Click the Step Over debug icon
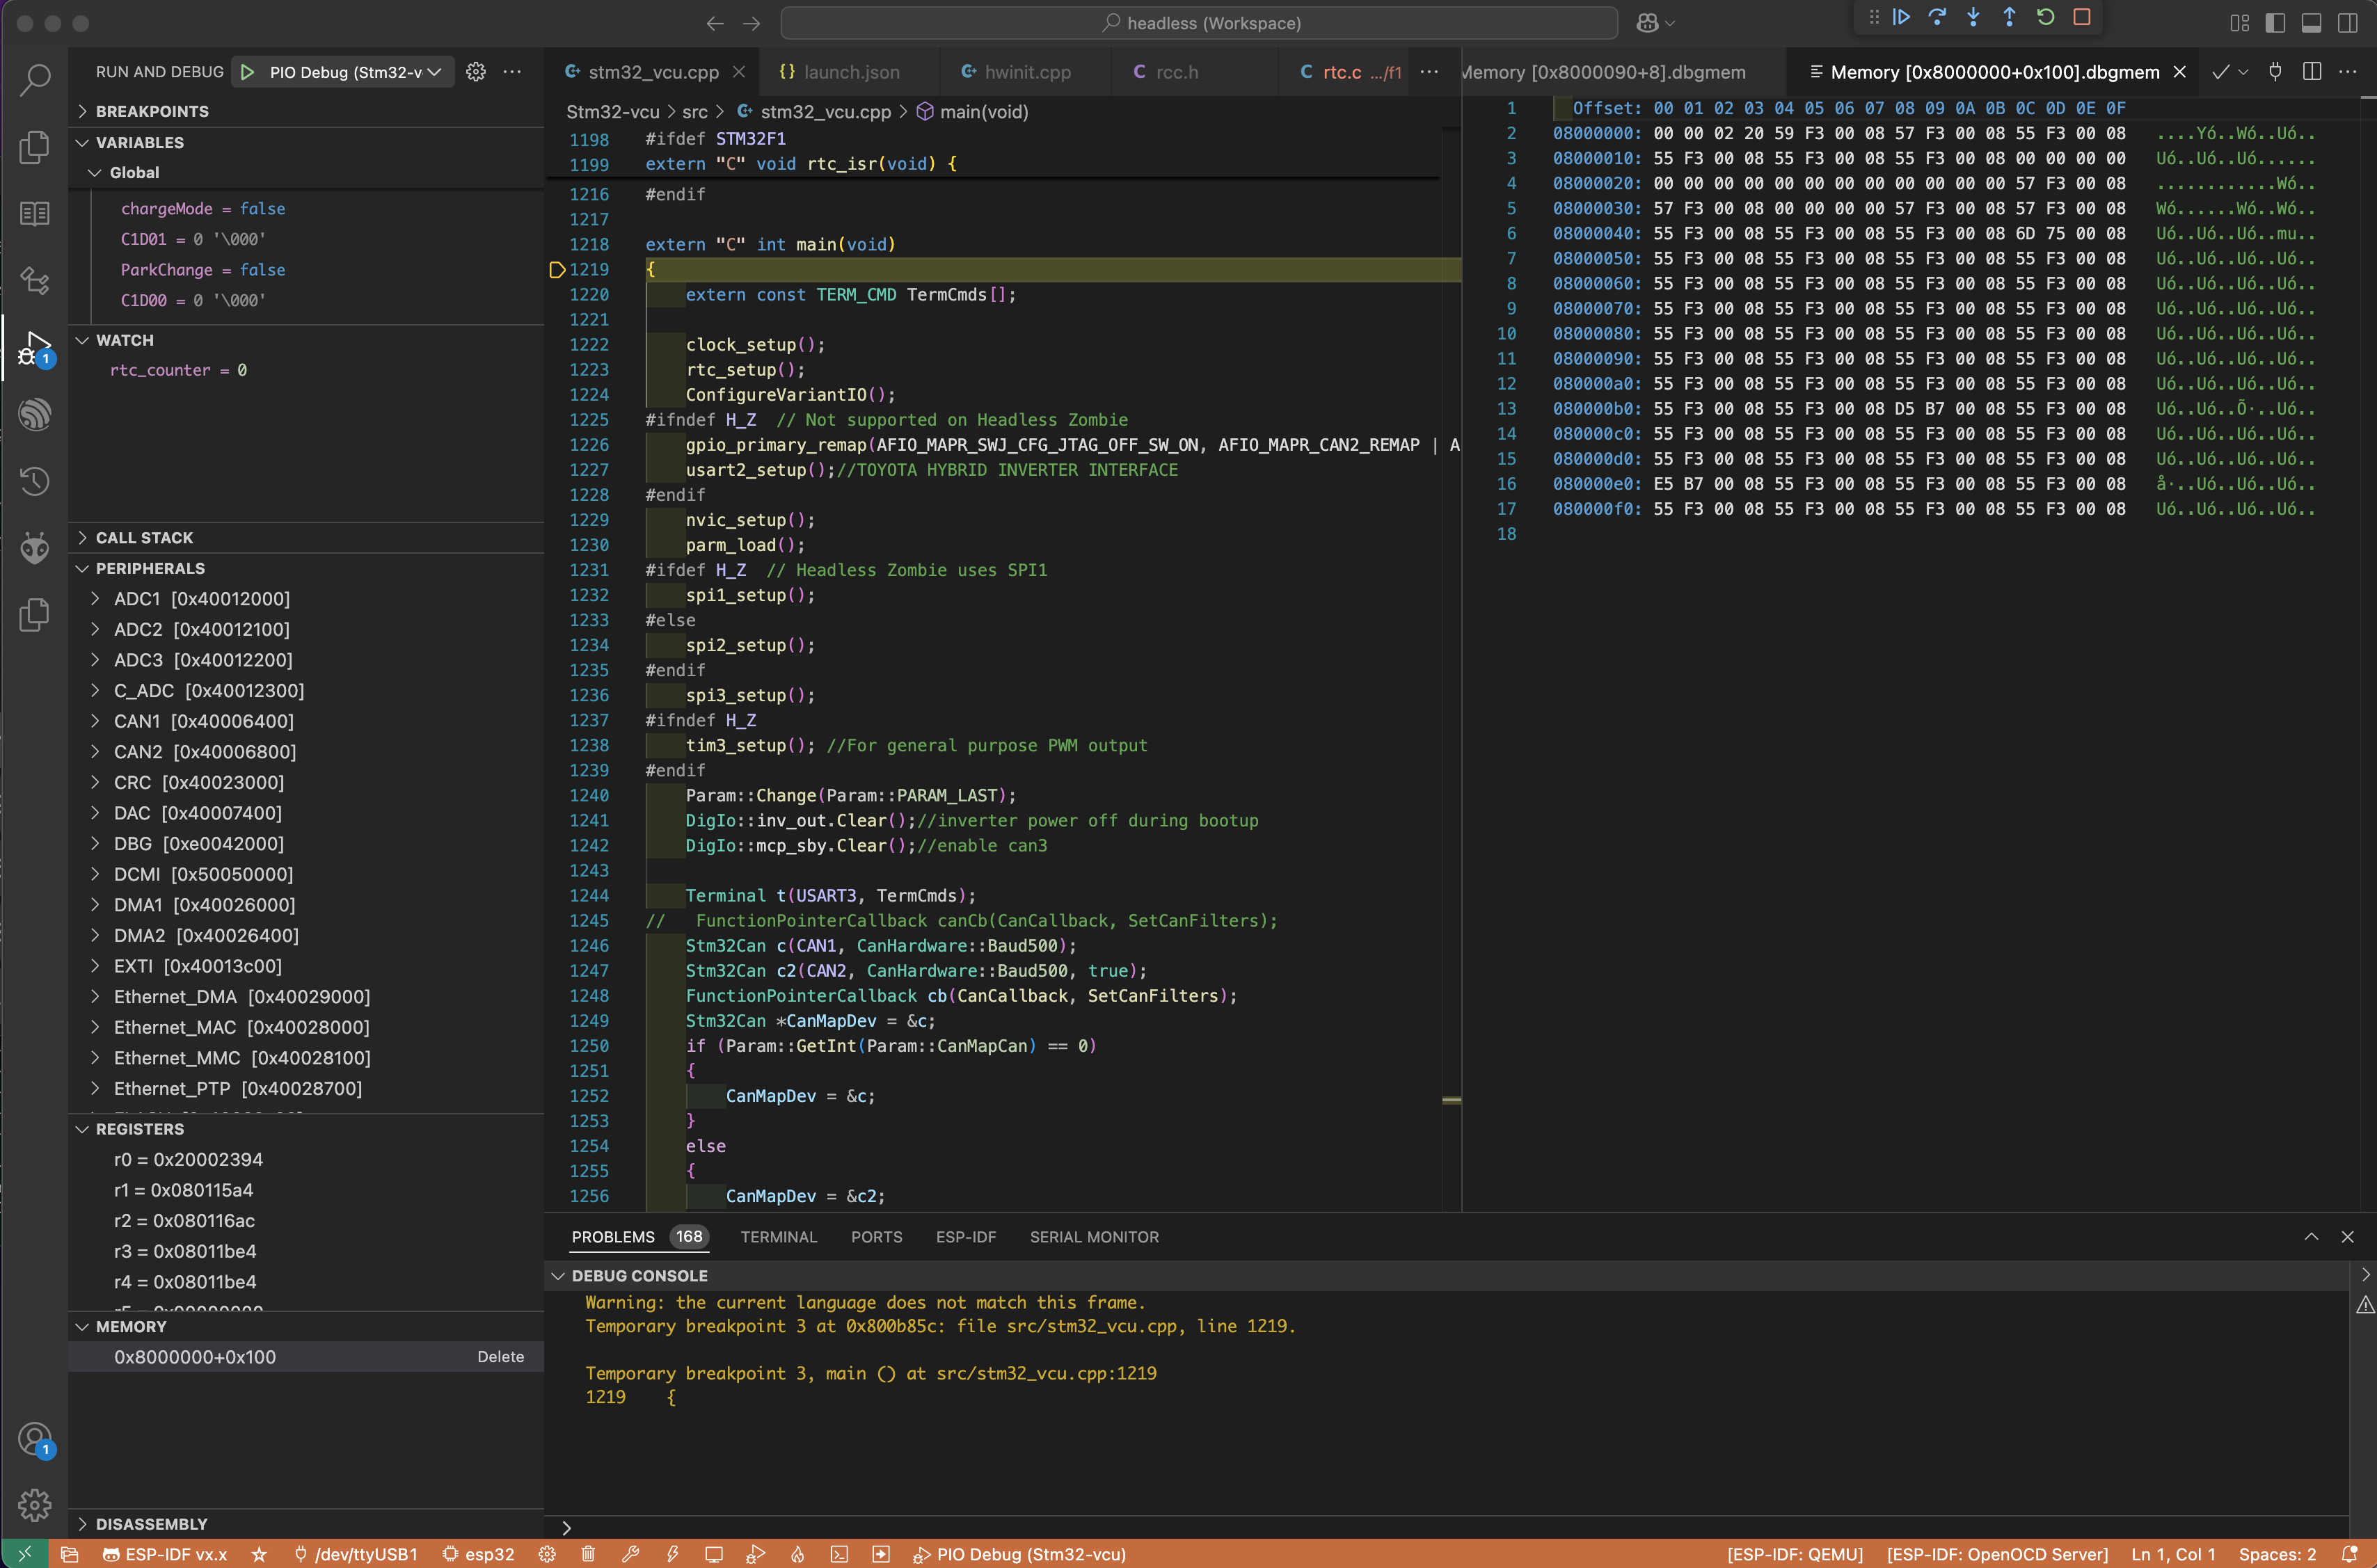 pyautogui.click(x=1937, y=17)
